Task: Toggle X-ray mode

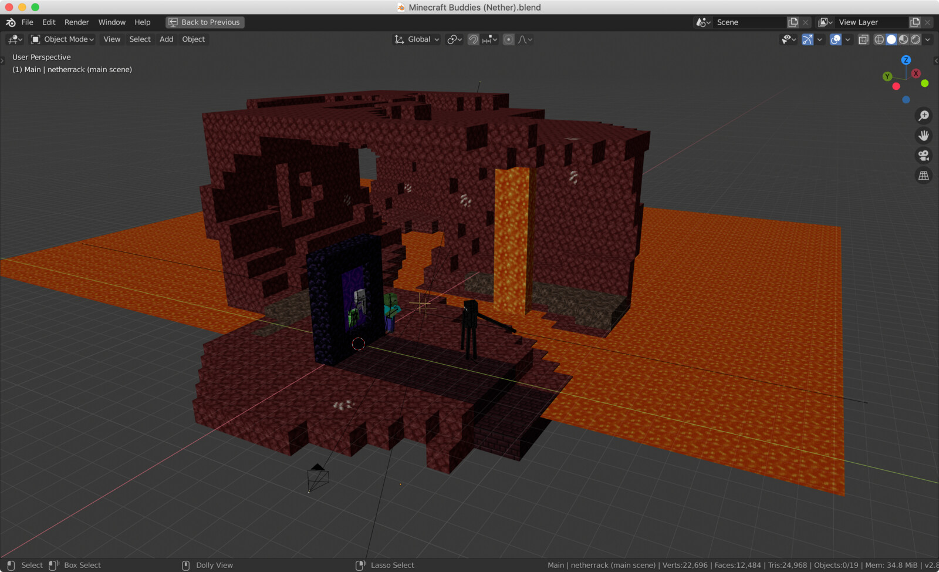Action: (863, 39)
